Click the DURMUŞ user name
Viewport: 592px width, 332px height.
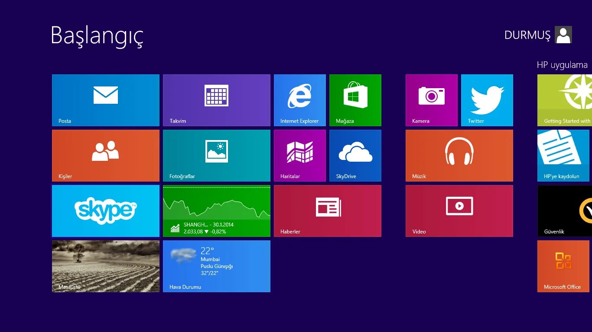[x=527, y=35]
